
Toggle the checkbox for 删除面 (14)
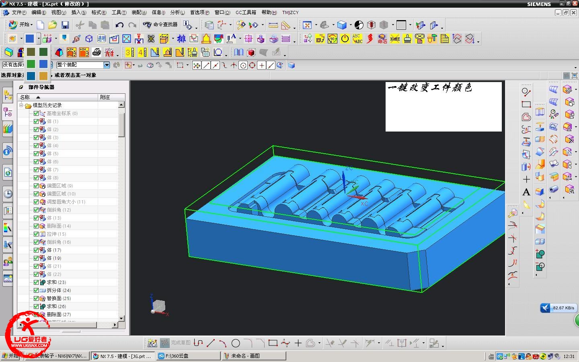click(x=36, y=226)
